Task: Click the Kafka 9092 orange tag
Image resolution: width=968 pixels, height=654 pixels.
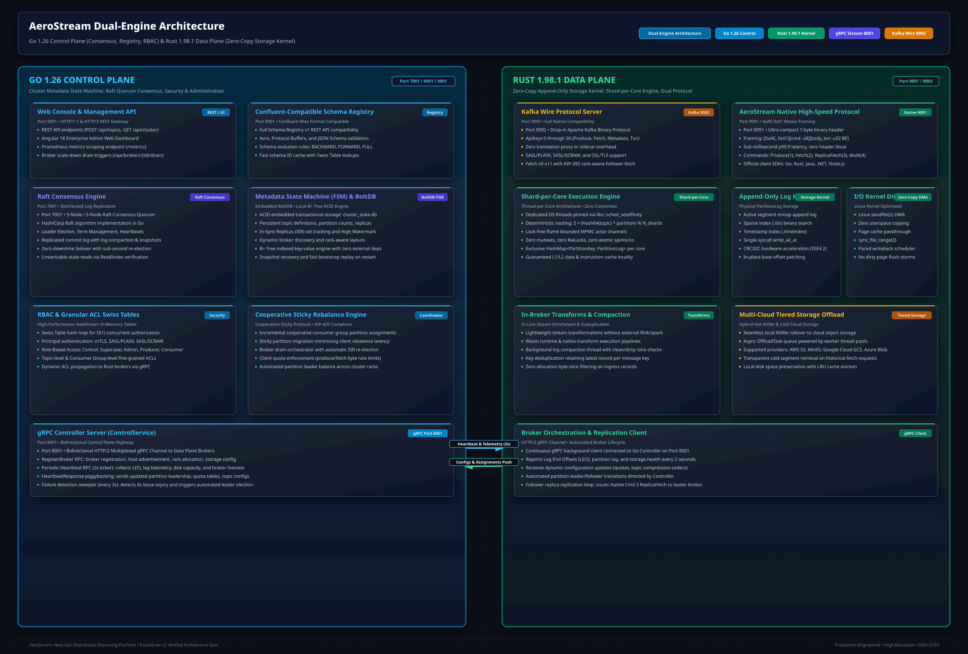Action: pyautogui.click(x=698, y=113)
